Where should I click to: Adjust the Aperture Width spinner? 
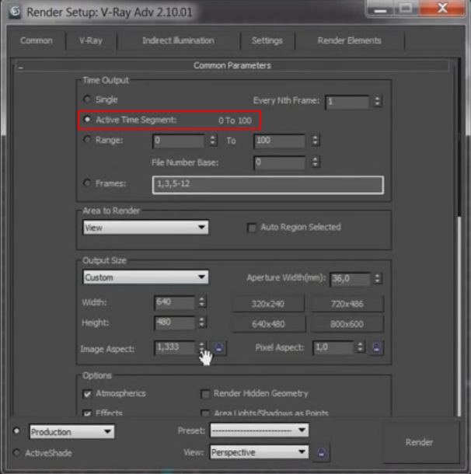pyautogui.click(x=377, y=277)
